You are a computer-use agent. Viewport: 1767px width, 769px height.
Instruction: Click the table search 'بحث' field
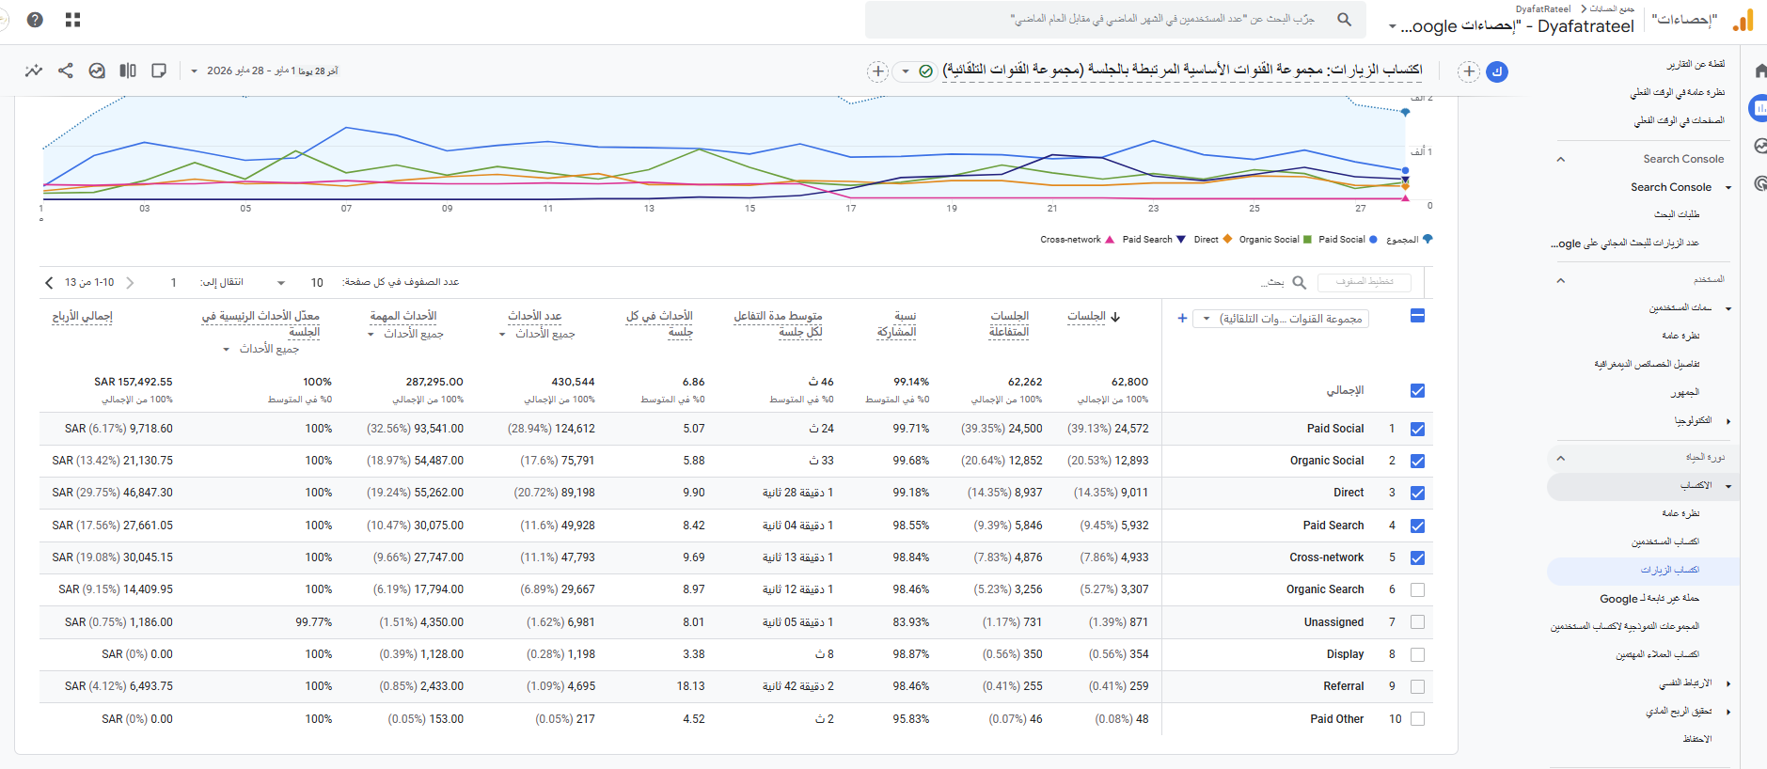[1272, 282]
